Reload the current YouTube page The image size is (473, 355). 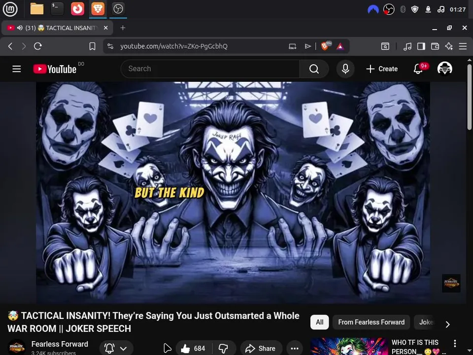[x=38, y=46]
